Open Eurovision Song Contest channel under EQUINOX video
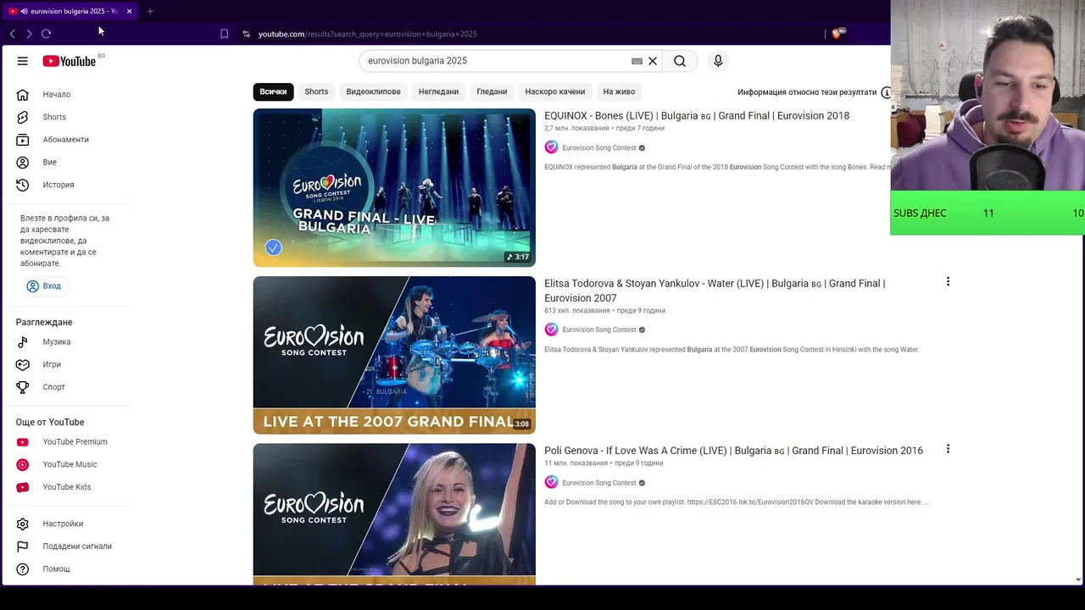This screenshot has width=1085, height=610. (x=599, y=148)
